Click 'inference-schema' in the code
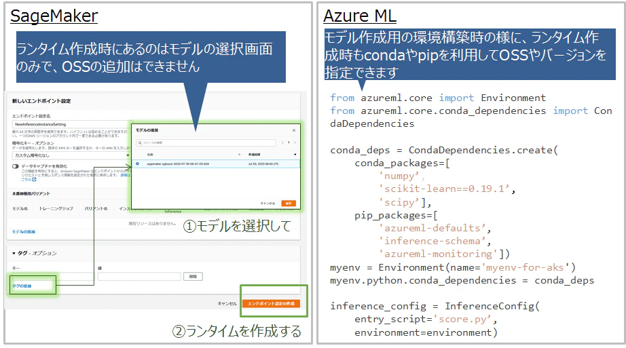This screenshot has height=348, width=626. [x=432, y=241]
